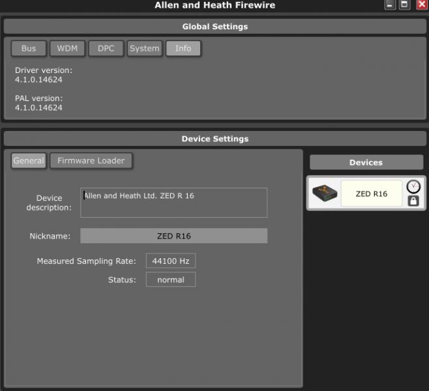Select the ZED R16 device name label
Screen dimensions: 429x391
click(372, 194)
